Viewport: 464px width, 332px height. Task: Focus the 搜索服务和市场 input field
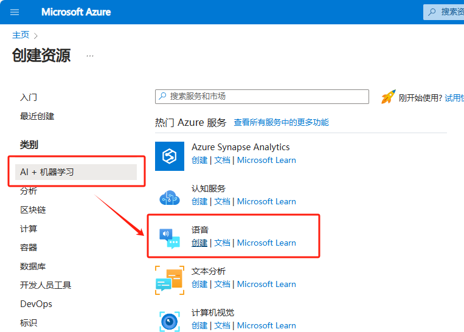(x=262, y=97)
